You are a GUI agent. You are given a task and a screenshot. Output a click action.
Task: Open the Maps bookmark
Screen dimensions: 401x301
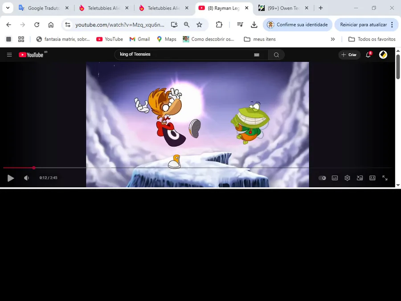167,39
